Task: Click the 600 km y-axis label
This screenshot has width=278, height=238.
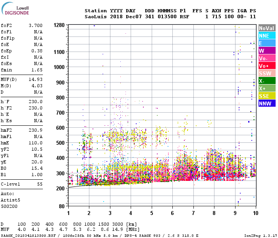Action: tap(60, 128)
